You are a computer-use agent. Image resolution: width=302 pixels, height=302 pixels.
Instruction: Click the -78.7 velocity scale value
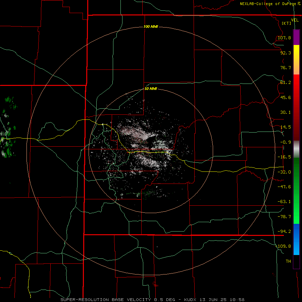284,217
